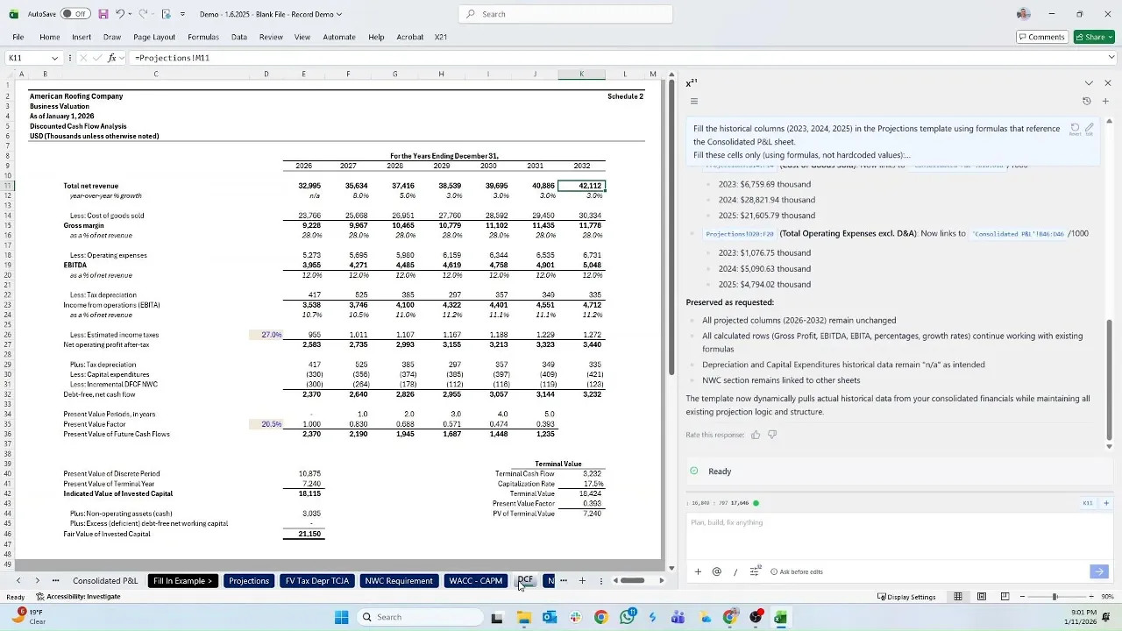Click the Search box in title bar

(565, 14)
